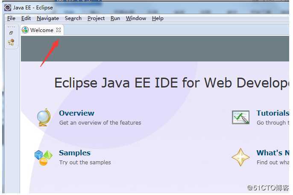Click 'Get an overview of the features' text

(100, 123)
